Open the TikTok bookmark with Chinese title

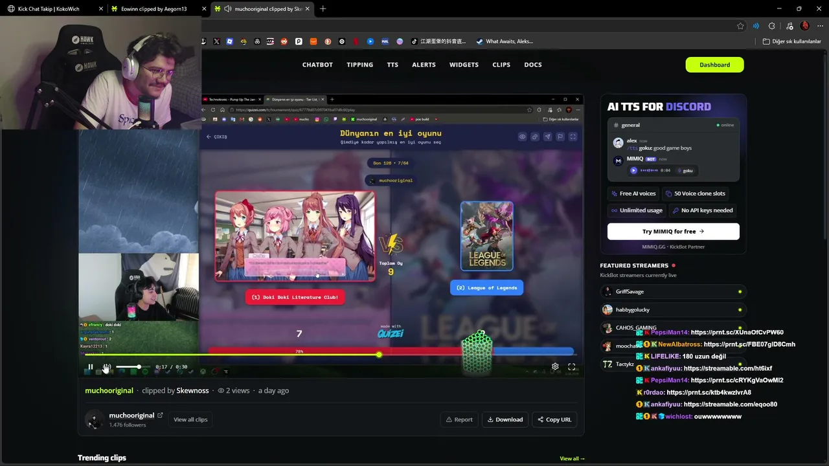[x=438, y=41]
